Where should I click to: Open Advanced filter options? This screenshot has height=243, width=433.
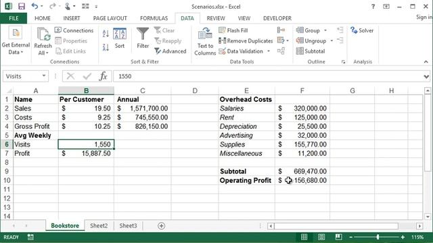point(170,51)
